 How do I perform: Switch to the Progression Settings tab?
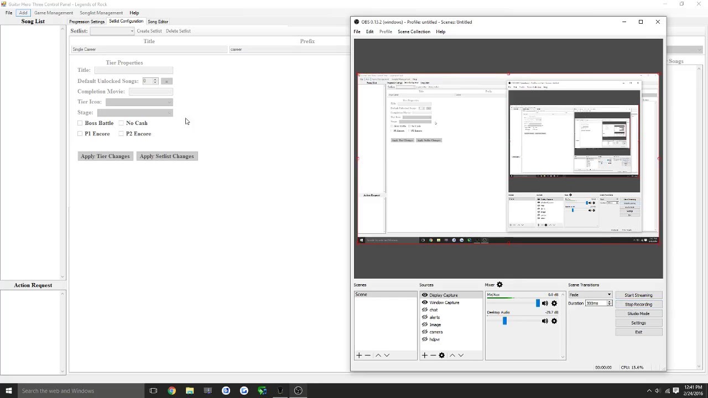[87, 22]
